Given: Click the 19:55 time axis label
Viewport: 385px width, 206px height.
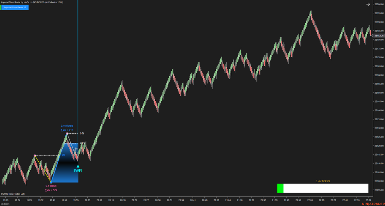Looking at the screenshot, I should tap(76, 200).
